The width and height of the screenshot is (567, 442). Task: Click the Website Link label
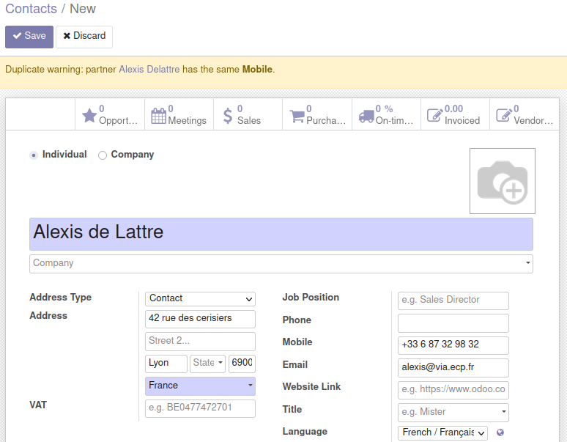click(x=311, y=387)
